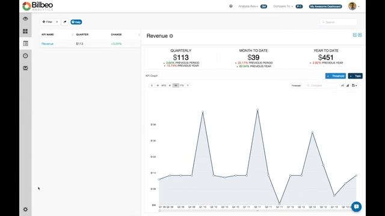Select the 3M period button
385x216 pixels.
click(x=176, y=85)
